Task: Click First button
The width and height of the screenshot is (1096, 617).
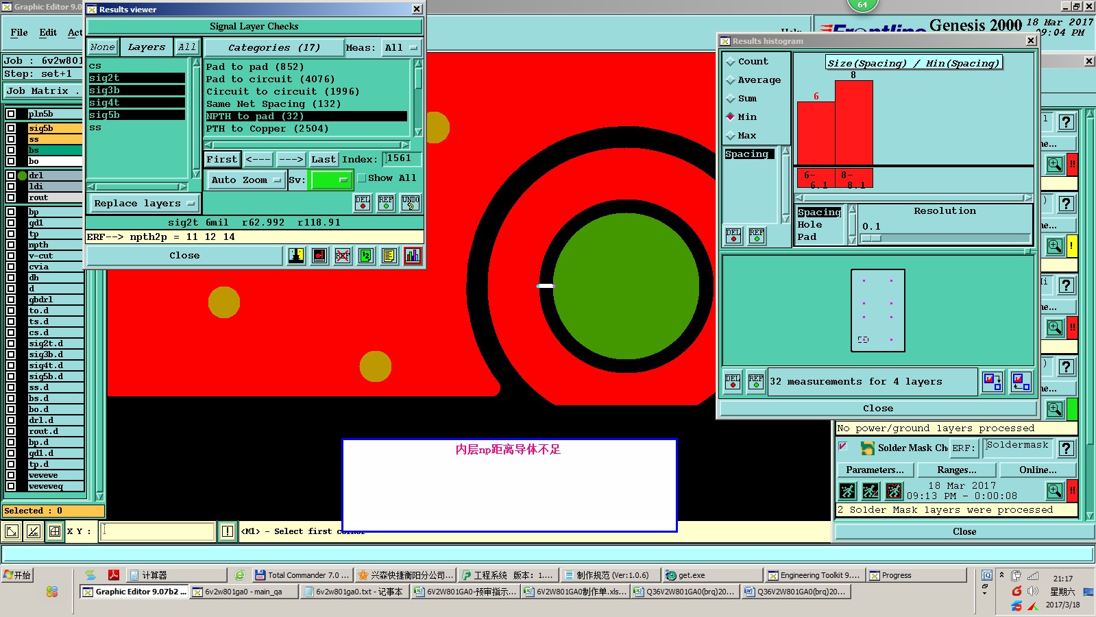Action: click(222, 159)
